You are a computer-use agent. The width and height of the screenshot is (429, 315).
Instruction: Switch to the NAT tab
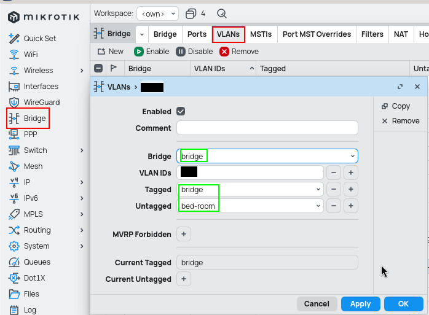(401, 34)
